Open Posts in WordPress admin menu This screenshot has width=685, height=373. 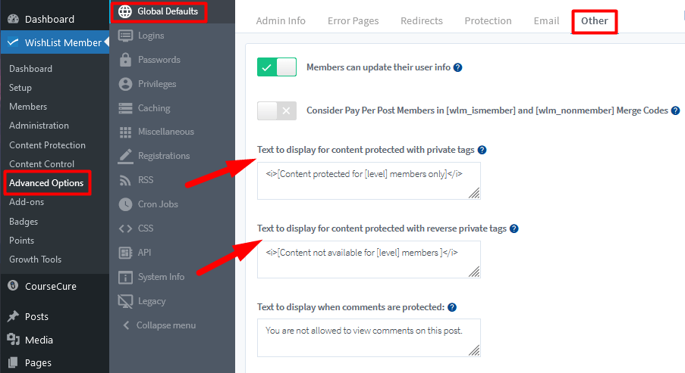36,316
